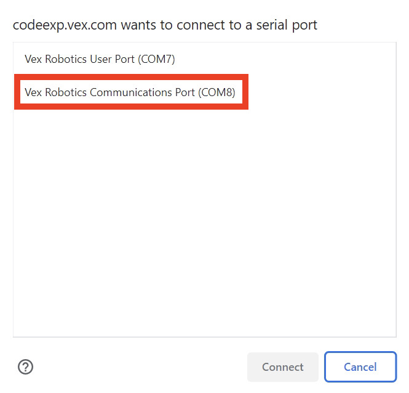The image size is (409, 393).
Task: Select Vex Robotics Communications Port (COM8)
Action: pyautogui.click(x=130, y=92)
